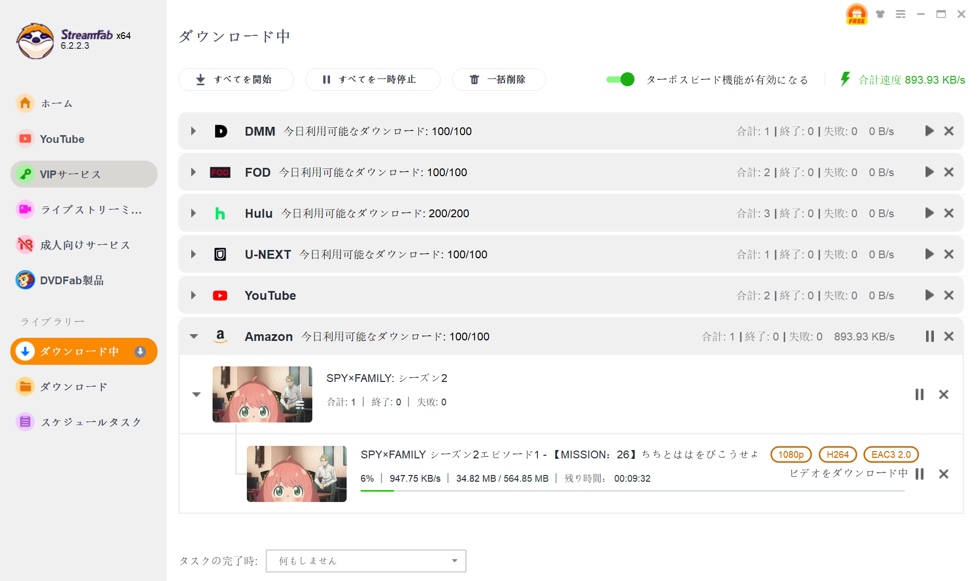Start U-NEXT downloads with play icon
Screen dimensions: 977x581
[929, 254]
